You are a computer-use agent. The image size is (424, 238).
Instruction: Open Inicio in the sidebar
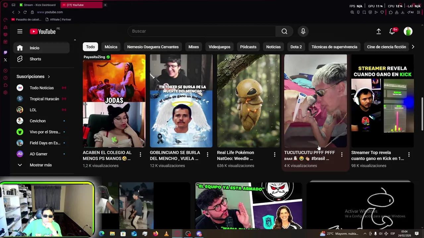pos(41,48)
